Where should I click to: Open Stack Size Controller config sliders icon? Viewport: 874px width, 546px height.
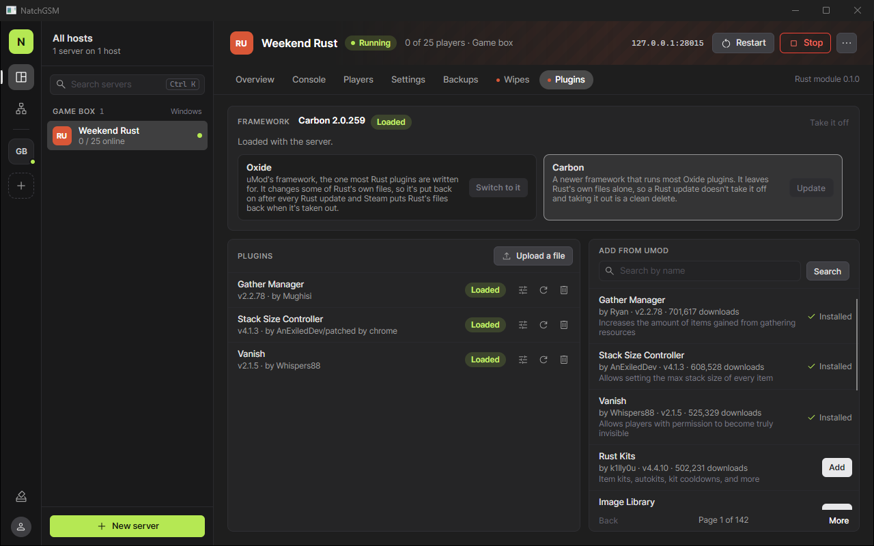[x=523, y=325]
